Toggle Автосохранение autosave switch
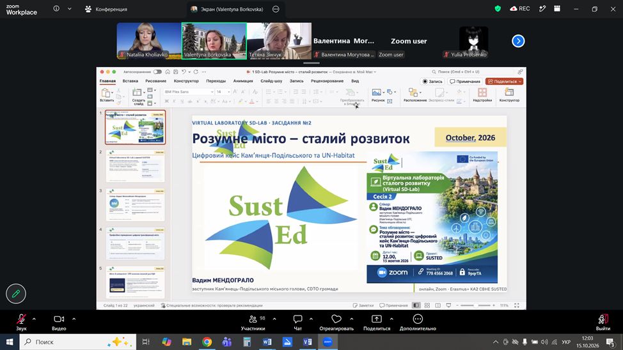The height and width of the screenshot is (350, 623). 158,72
